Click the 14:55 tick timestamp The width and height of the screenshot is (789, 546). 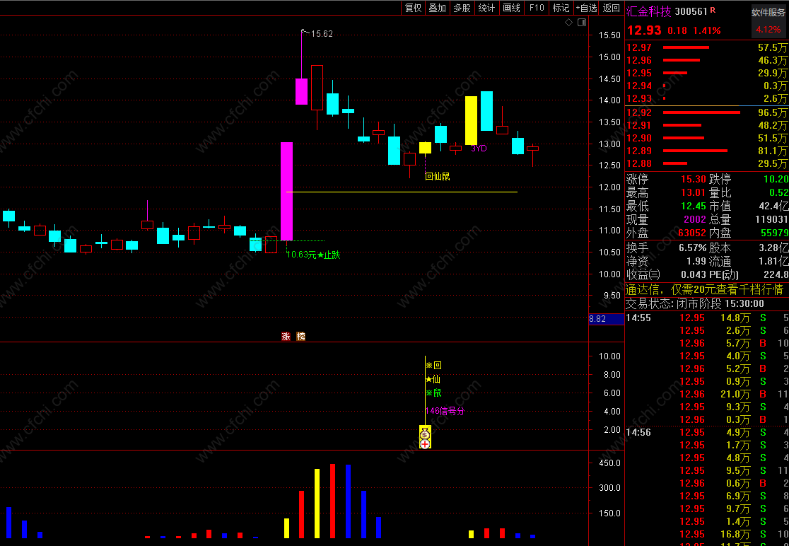pos(638,318)
